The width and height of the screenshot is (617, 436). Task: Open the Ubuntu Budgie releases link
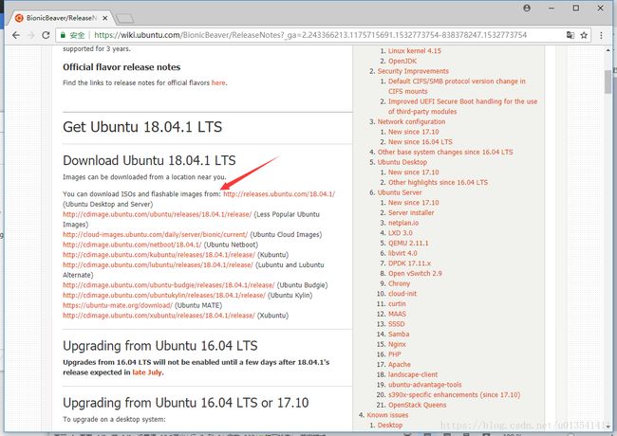tap(168, 285)
